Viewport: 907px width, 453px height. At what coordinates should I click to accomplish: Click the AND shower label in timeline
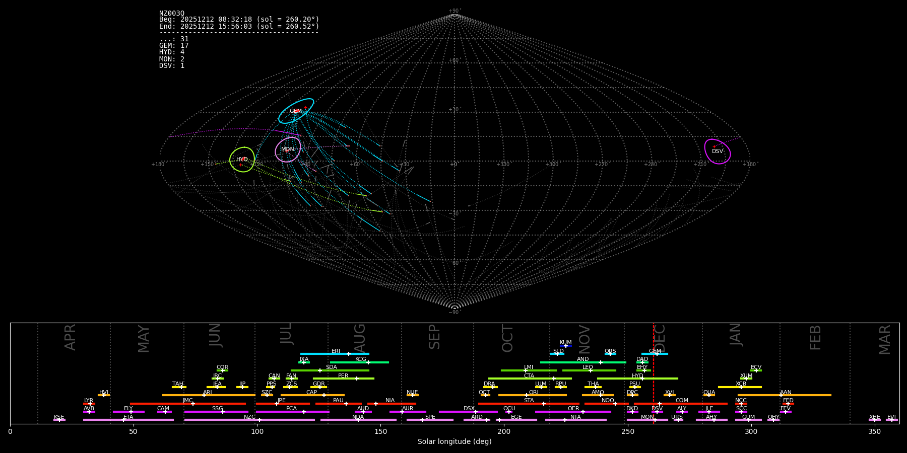(583, 359)
